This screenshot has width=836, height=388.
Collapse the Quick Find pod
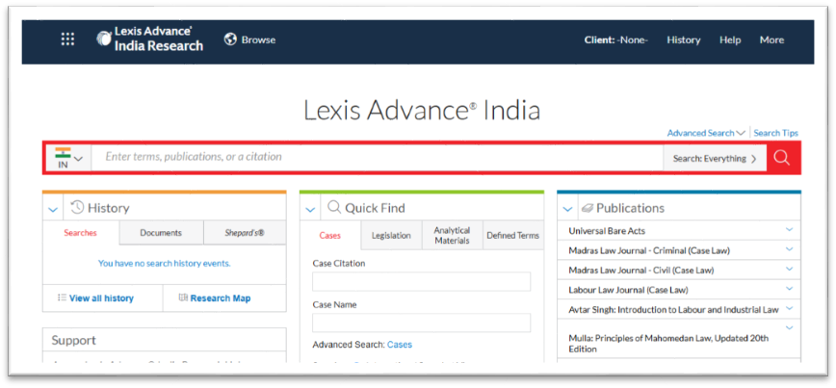310,209
